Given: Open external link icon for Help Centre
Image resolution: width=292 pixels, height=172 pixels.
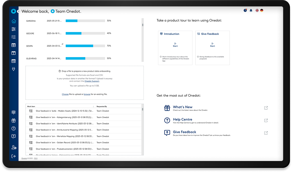Looking at the screenshot, I should [x=266, y=120].
